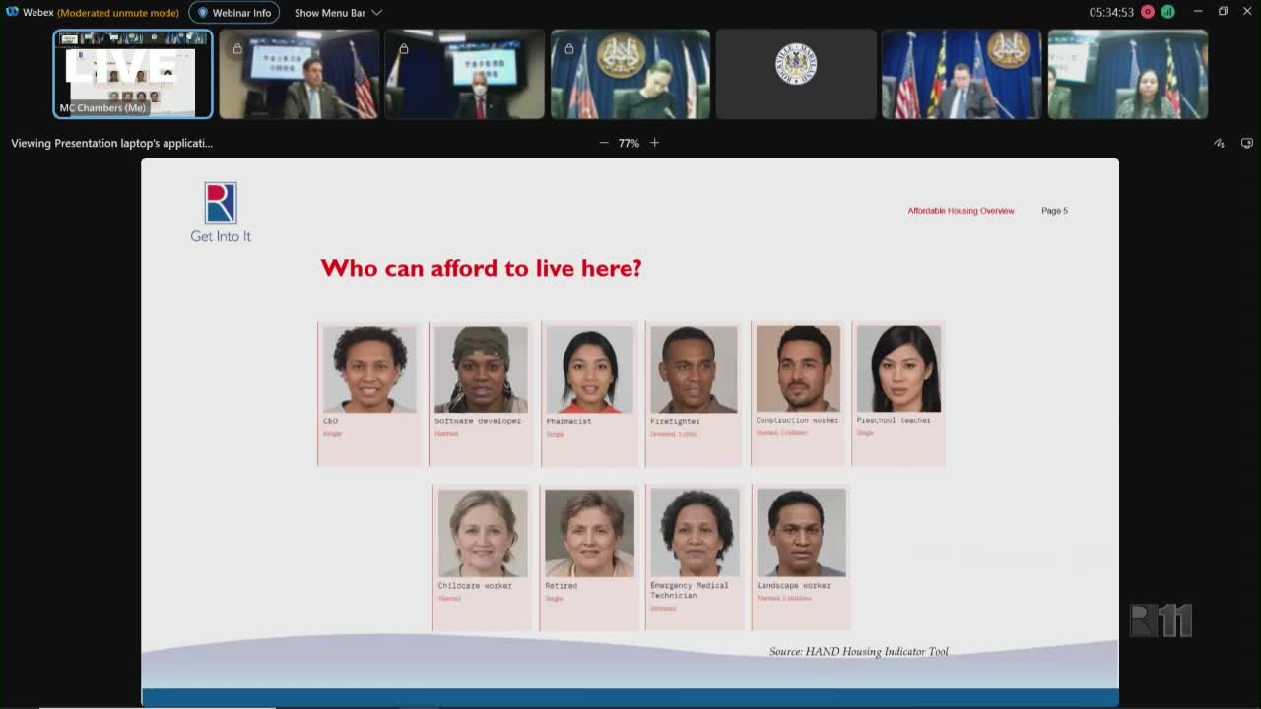
Task: Click the red recording indicator icon
Action: (x=1148, y=12)
